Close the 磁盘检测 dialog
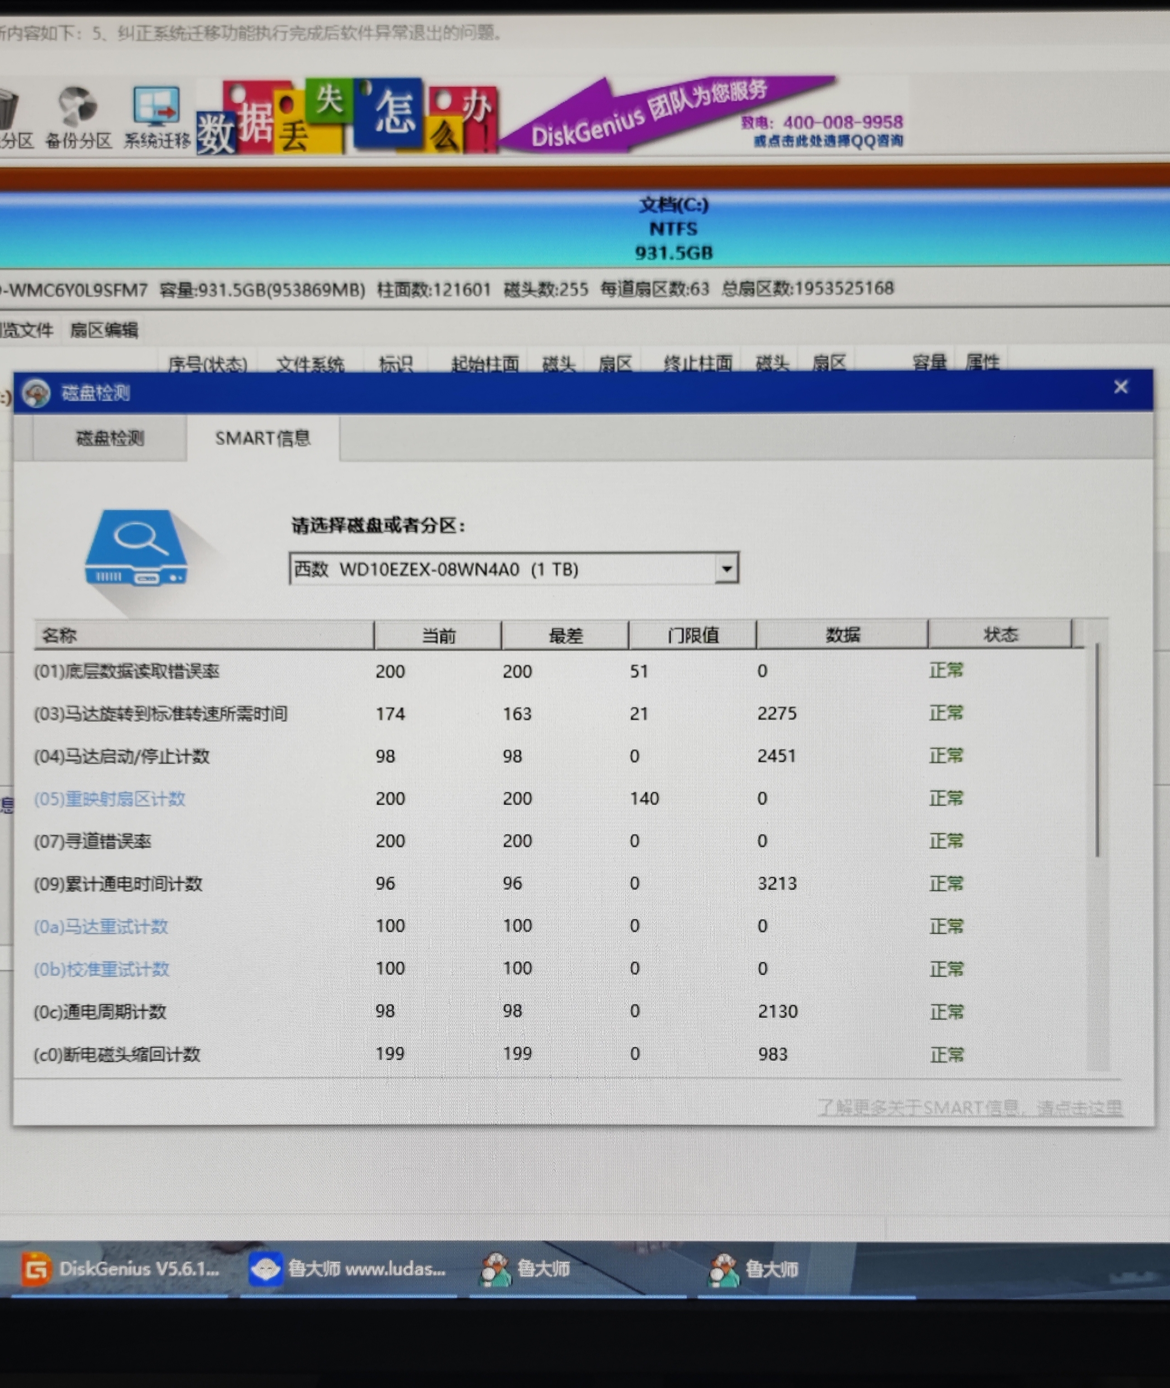This screenshot has height=1388, width=1170. (x=1120, y=387)
